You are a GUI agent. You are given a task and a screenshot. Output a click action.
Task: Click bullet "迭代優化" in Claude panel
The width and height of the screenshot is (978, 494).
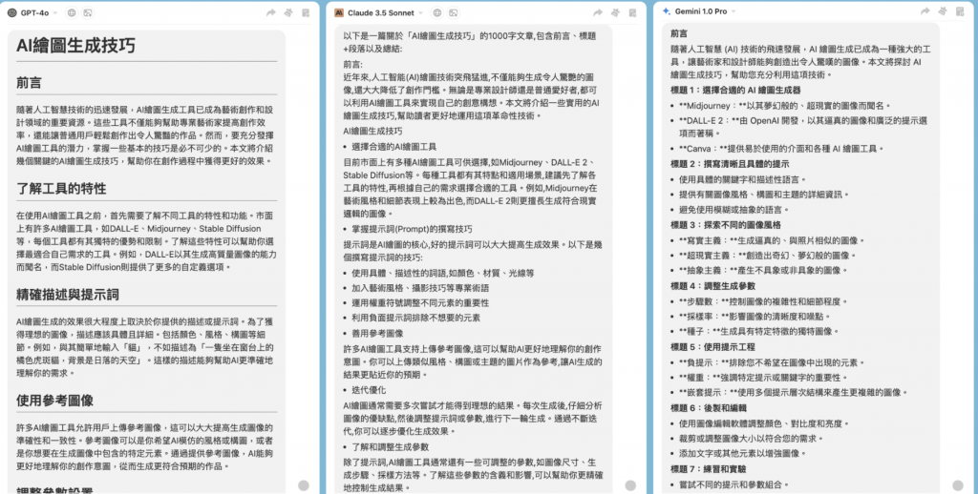[368, 390]
